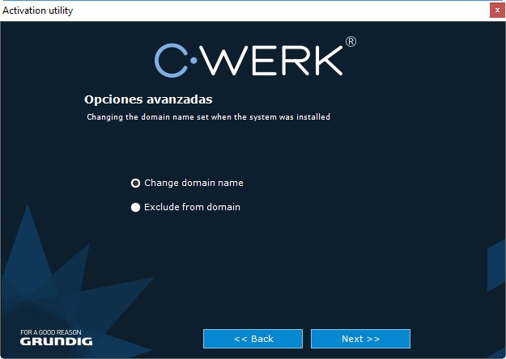
Task: Click the "Opciones avanzadas" heading
Action: pyautogui.click(x=148, y=99)
